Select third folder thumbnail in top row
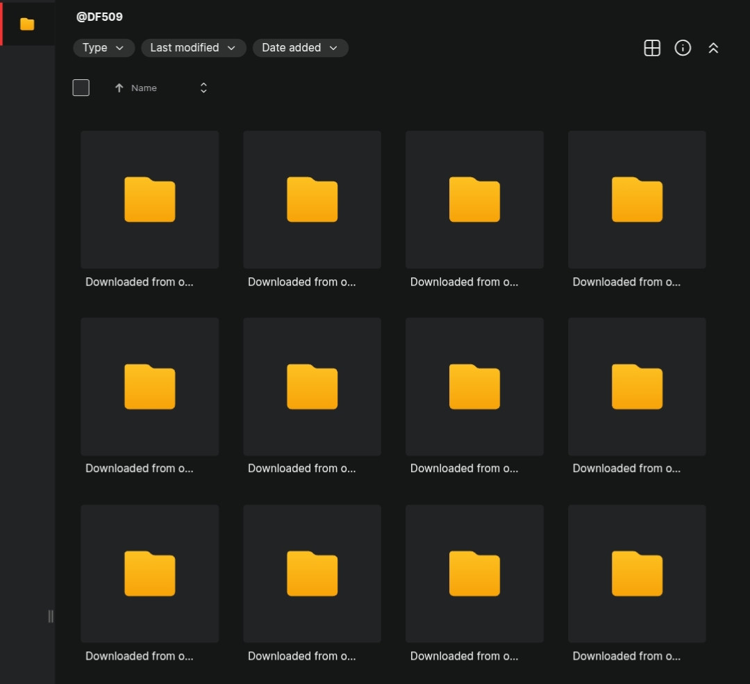The width and height of the screenshot is (750, 684). [x=474, y=199]
